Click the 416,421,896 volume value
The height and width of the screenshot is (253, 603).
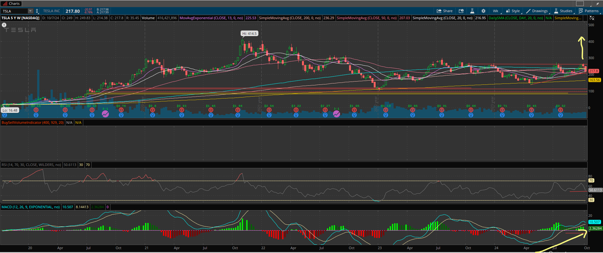pyautogui.click(x=167, y=18)
